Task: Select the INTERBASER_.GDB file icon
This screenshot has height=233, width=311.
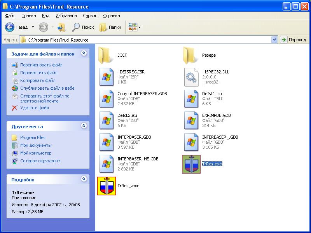Action: pyautogui.click(x=191, y=142)
